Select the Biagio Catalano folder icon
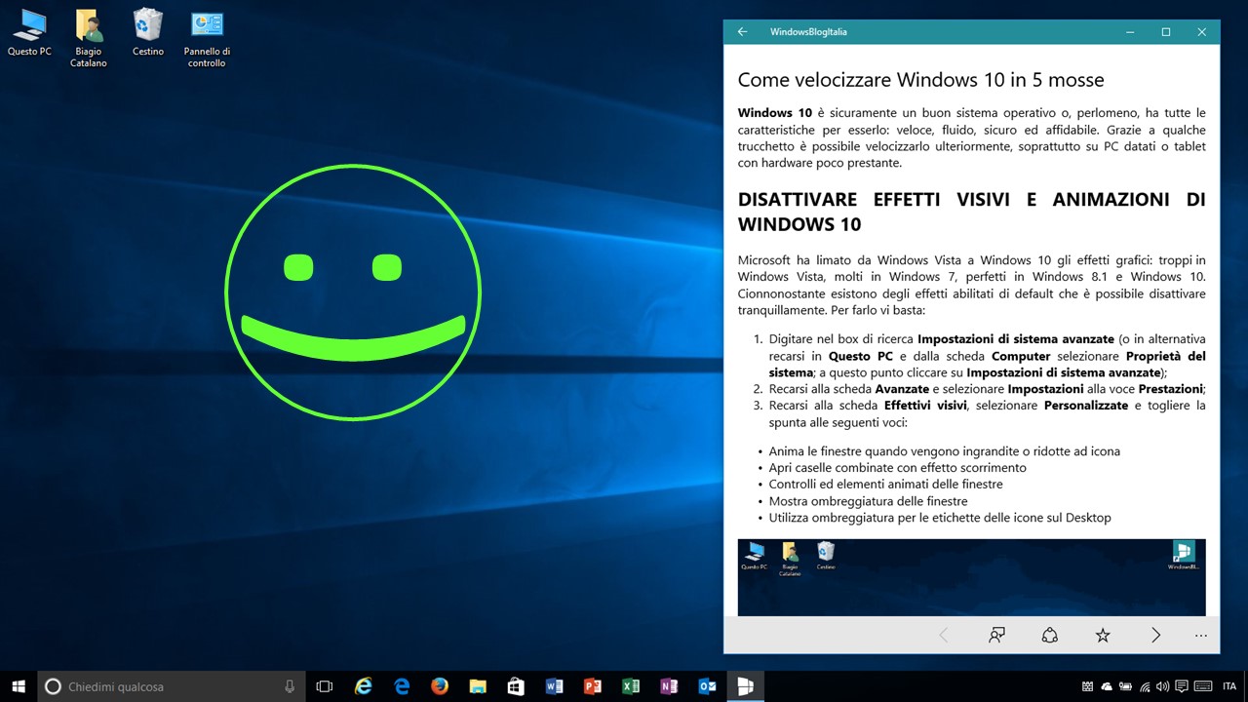The width and height of the screenshot is (1248, 702). (89, 39)
